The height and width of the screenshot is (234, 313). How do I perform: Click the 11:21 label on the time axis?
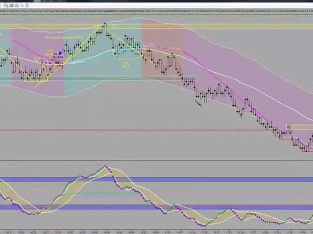tap(229, 232)
